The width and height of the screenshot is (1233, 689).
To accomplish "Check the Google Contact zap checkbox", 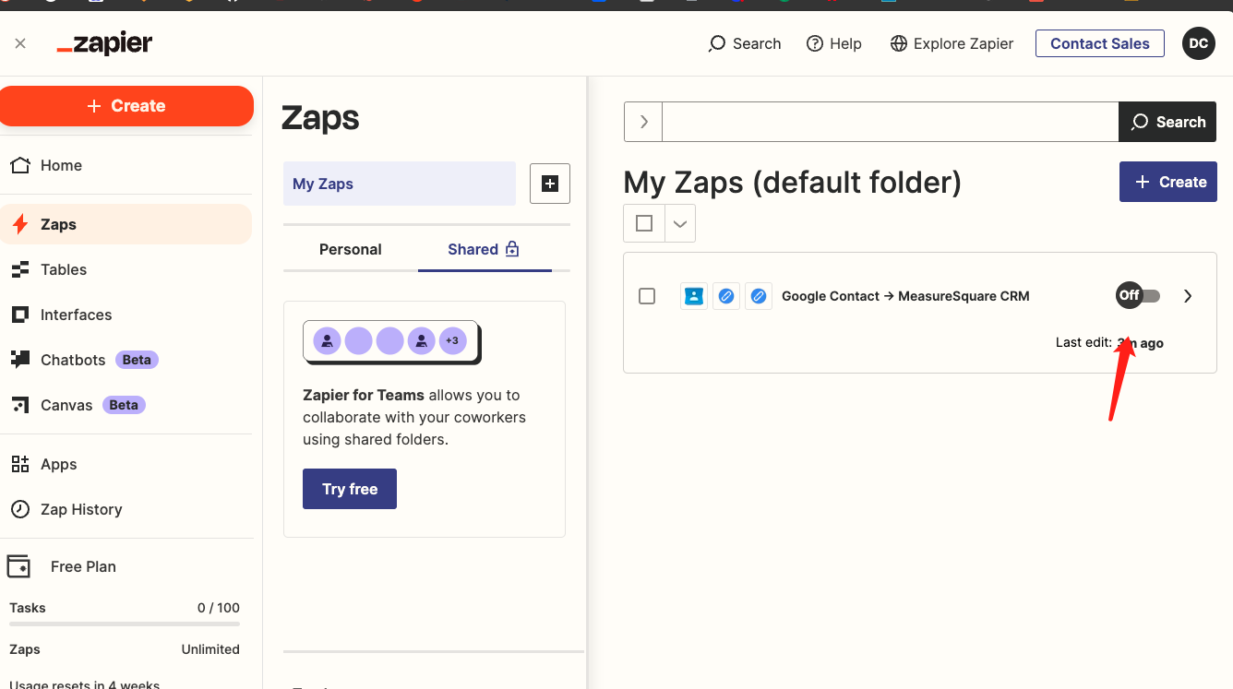I will coord(647,296).
